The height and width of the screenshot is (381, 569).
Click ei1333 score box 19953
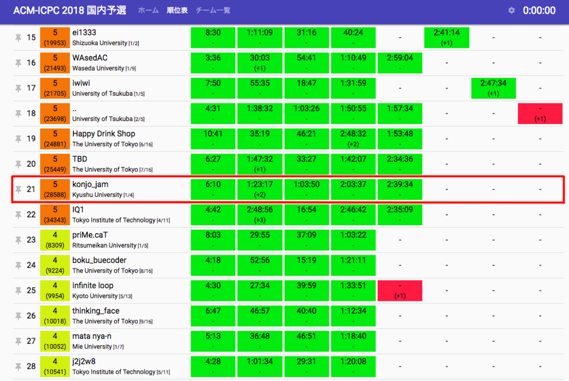[x=55, y=37]
